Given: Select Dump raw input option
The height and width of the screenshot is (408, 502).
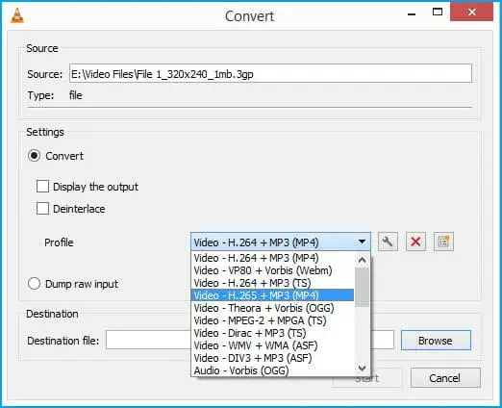Looking at the screenshot, I should [34, 284].
